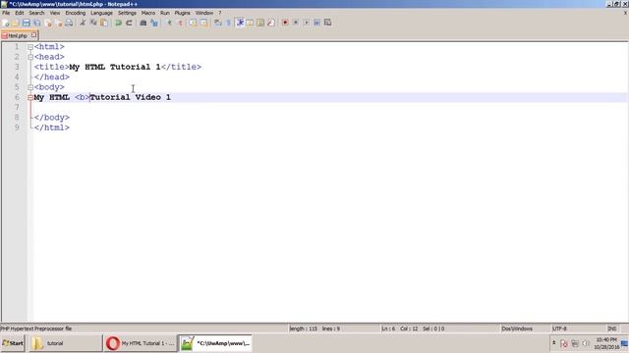The height and width of the screenshot is (353, 629).
Task: Click the Stop Recording macro icon
Action: [296, 23]
